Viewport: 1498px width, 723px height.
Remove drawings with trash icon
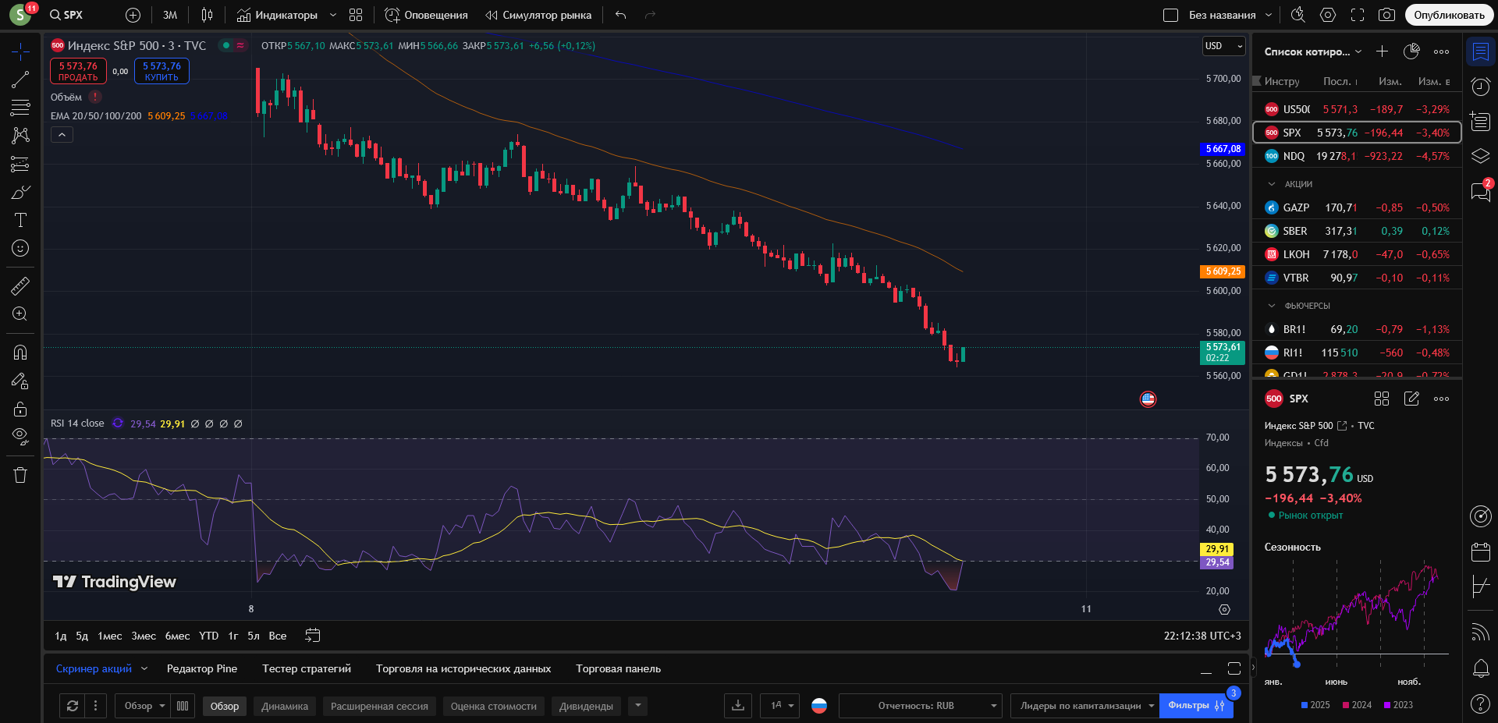tap(20, 475)
